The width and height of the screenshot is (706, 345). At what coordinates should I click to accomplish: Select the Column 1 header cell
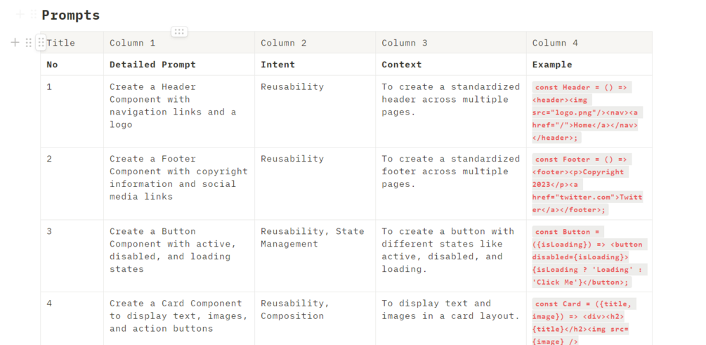[x=178, y=43]
